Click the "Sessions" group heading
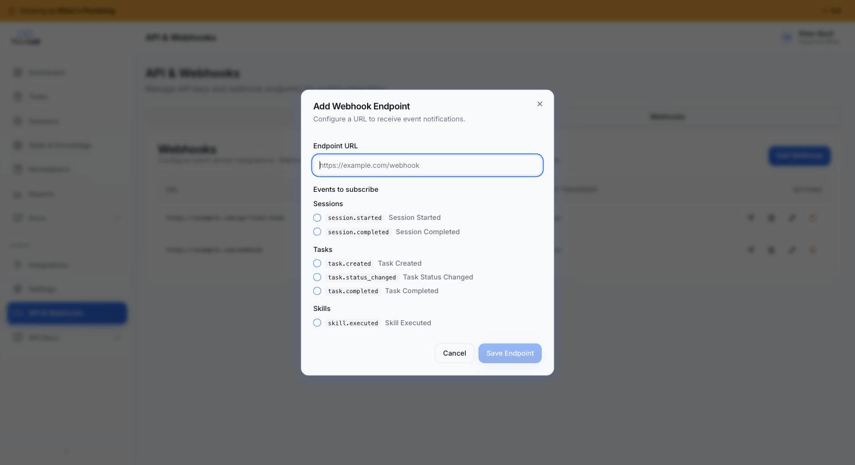This screenshot has height=465, width=855. [x=328, y=204]
